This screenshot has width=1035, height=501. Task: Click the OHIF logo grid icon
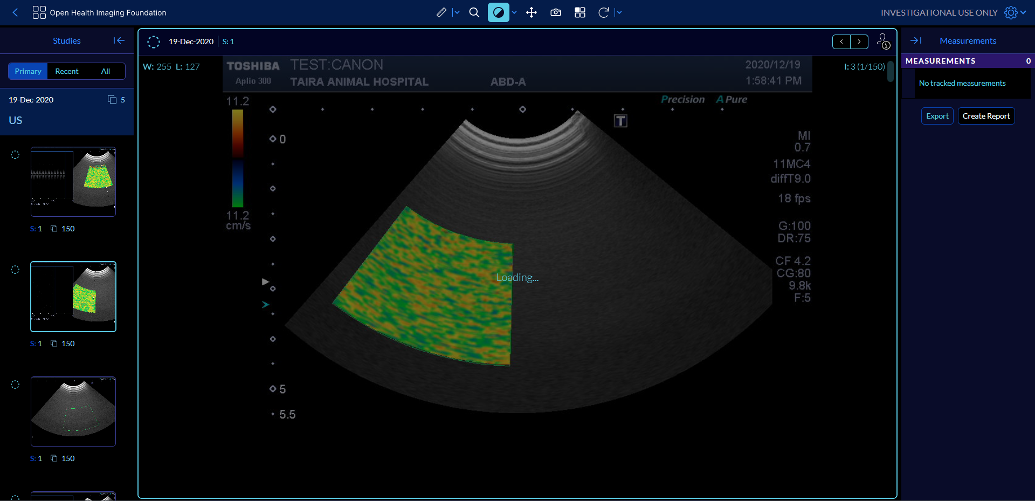(x=39, y=12)
